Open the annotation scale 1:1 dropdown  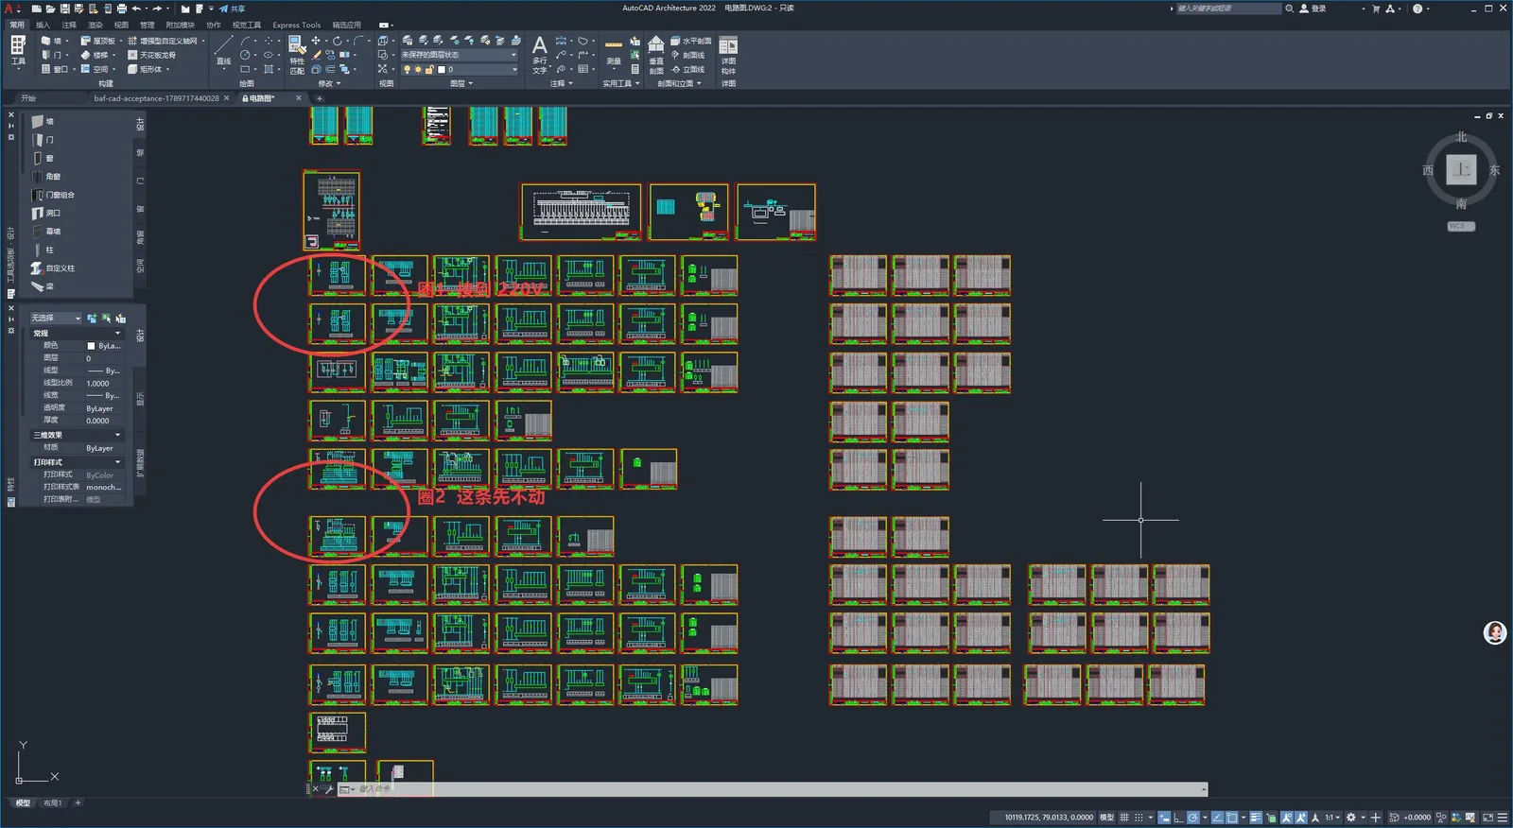[1331, 818]
